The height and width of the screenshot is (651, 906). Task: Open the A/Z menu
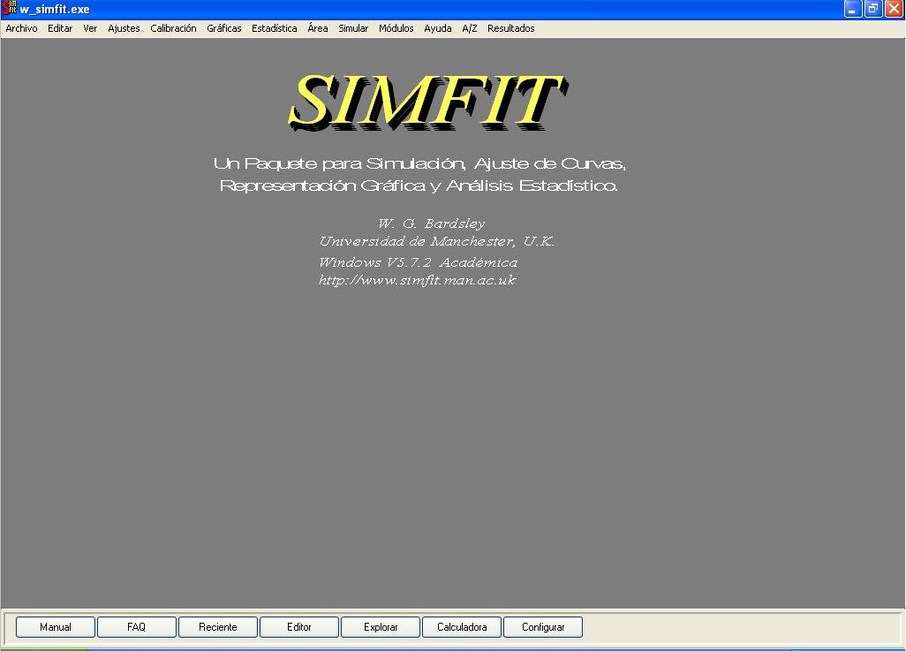(470, 28)
